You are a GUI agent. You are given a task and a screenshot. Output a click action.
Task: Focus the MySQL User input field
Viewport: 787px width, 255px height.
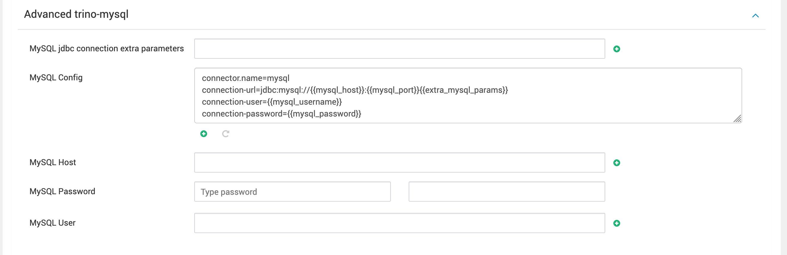tap(399, 223)
